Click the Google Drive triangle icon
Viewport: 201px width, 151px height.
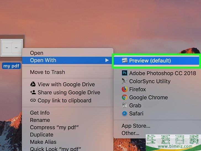coord(33,84)
